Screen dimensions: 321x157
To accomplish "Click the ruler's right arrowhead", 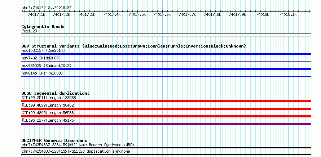I will (309, 11).
